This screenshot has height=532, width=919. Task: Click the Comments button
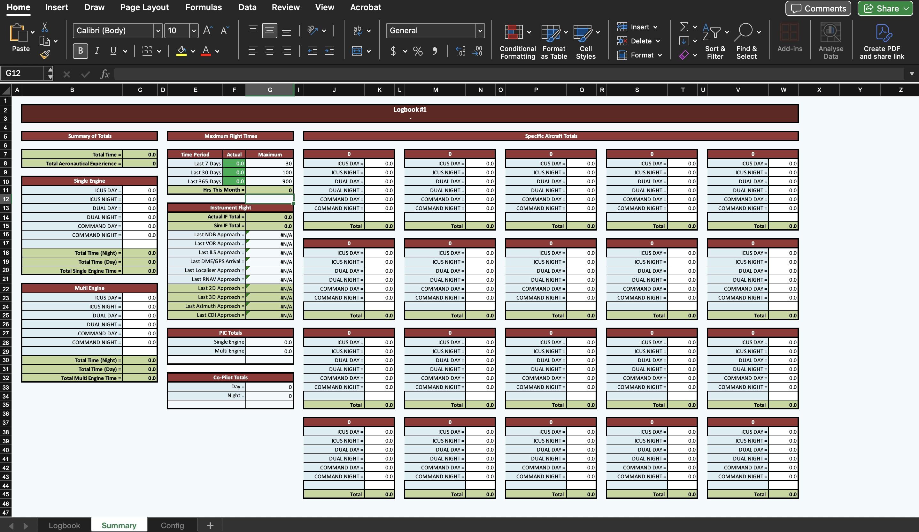click(818, 8)
